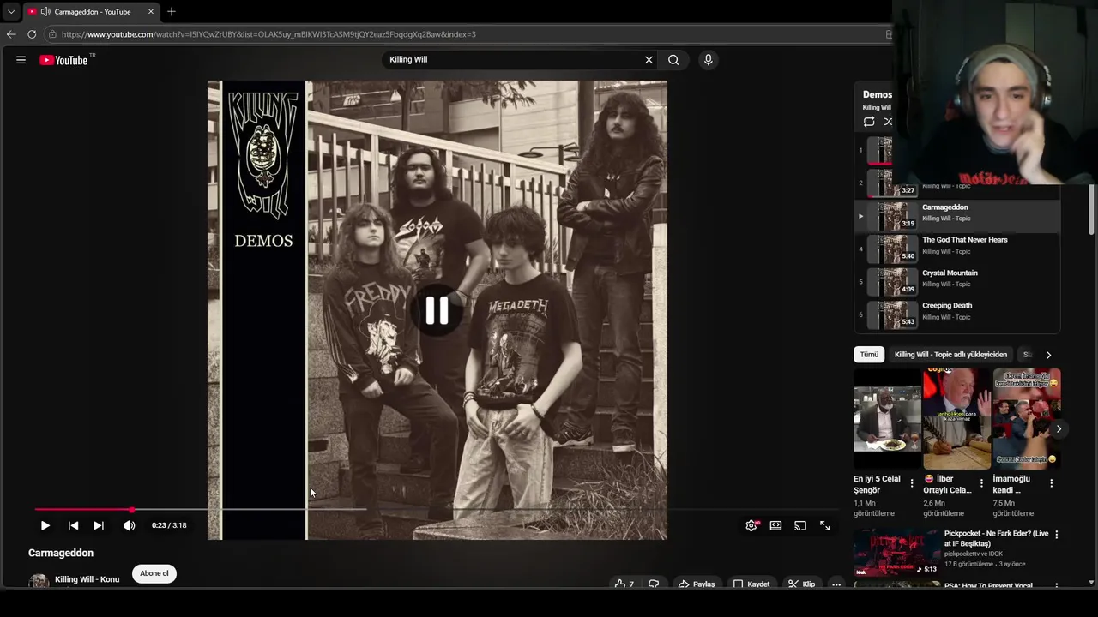Open the 5:40 playlist thumbnail
The width and height of the screenshot is (1098, 617).
tap(892, 249)
